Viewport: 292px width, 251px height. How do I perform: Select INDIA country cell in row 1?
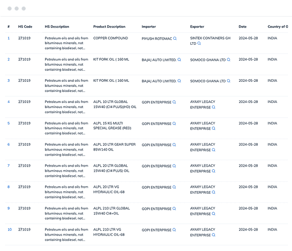point(272,38)
